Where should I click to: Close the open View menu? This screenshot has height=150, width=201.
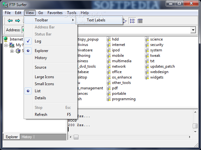click(x=30, y=13)
